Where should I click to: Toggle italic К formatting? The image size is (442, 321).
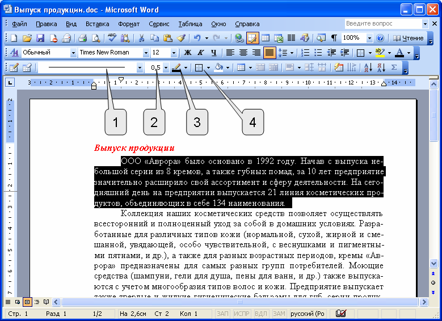coord(200,52)
